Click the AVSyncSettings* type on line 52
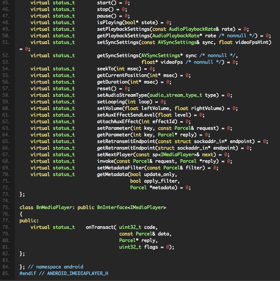Viewport: 280px width, 281px height. (x=162, y=55)
